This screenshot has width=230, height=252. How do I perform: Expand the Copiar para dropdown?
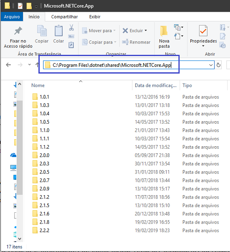pyautogui.click(x=115, y=42)
